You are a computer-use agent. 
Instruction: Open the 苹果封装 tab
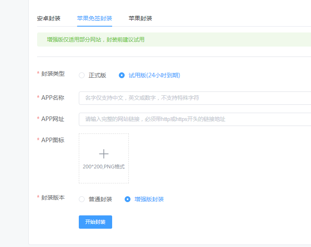140,18
